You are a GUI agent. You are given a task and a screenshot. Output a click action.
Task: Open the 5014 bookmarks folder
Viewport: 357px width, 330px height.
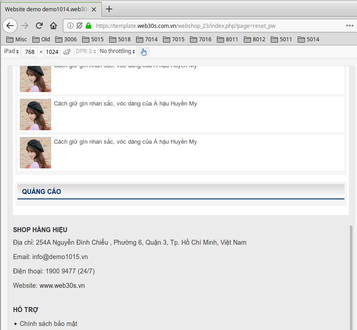coord(309,40)
